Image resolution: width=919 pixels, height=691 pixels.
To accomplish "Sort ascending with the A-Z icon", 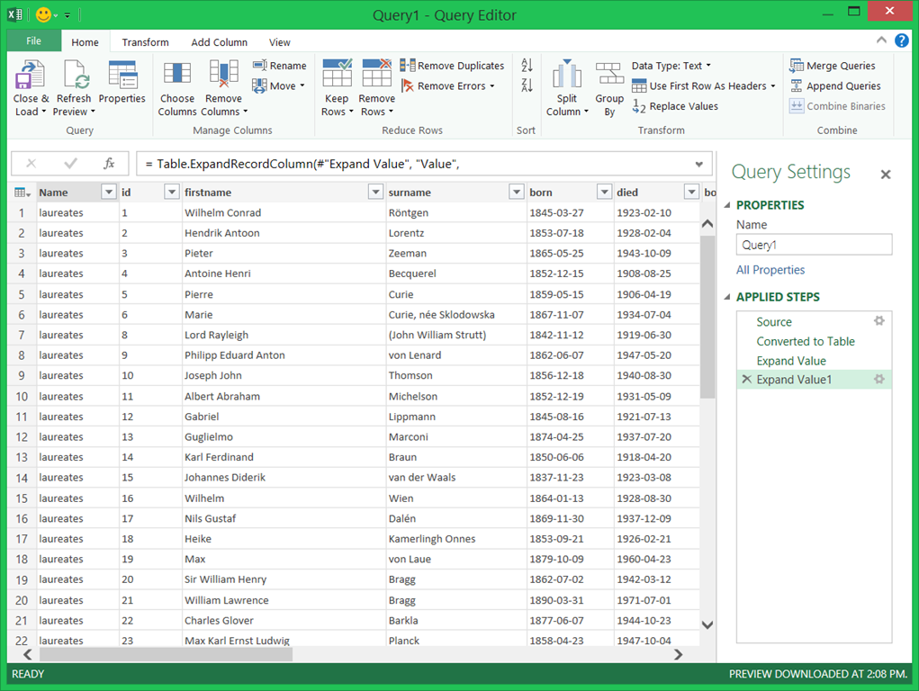I will (527, 66).
